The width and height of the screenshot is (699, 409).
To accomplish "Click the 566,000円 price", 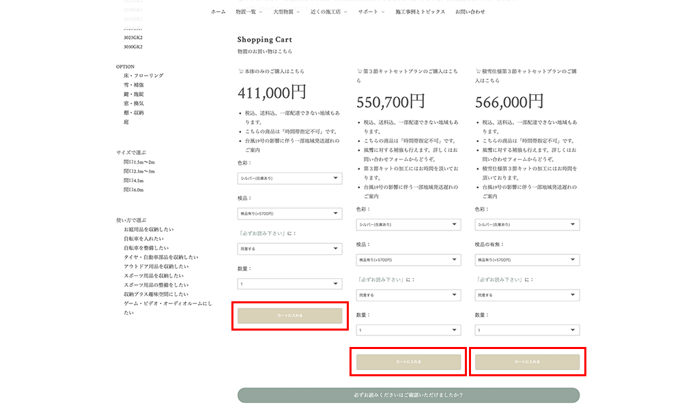I will [x=509, y=102].
